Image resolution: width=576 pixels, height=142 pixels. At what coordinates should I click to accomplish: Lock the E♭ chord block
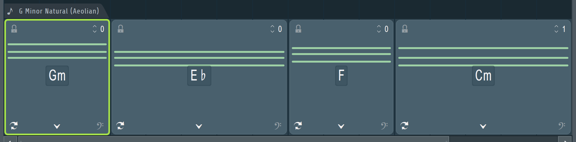[x=121, y=29]
